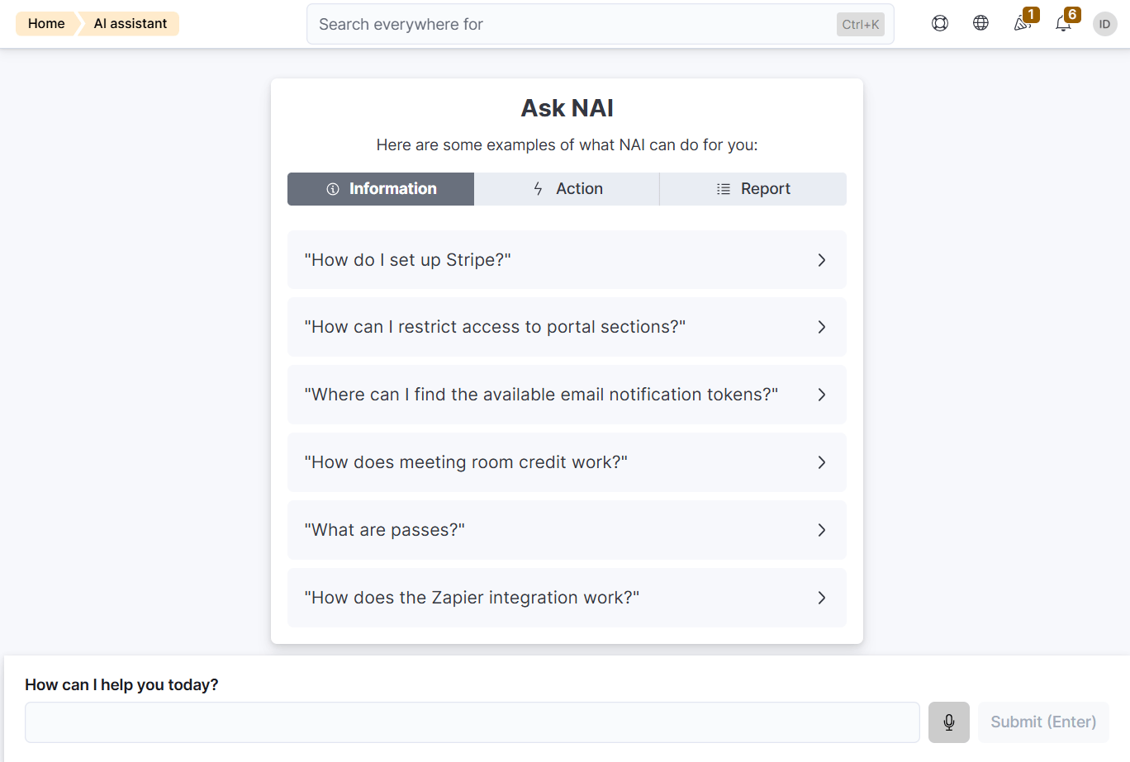The height and width of the screenshot is (762, 1130).
Task: Expand the "How do I set up Stripe?" chevron
Action: click(x=821, y=260)
